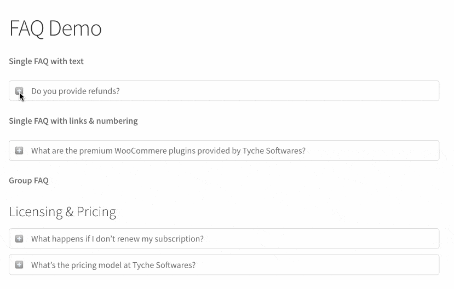Click the 'Licensing & Pricing' section heading
Image resolution: width=454 pixels, height=289 pixels.
[x=62, y=212]
